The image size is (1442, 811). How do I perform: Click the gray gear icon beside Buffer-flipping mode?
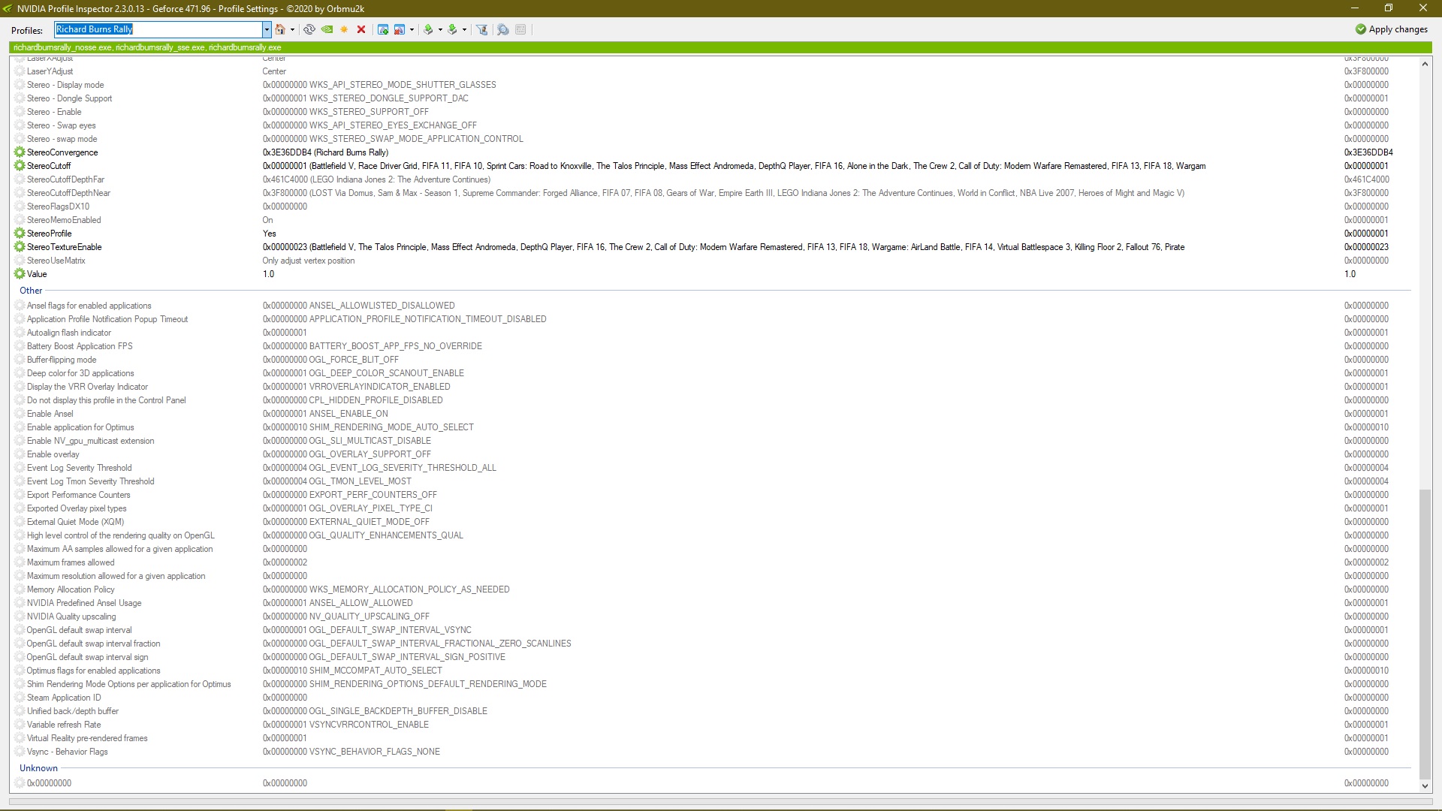tap(20, 360)
